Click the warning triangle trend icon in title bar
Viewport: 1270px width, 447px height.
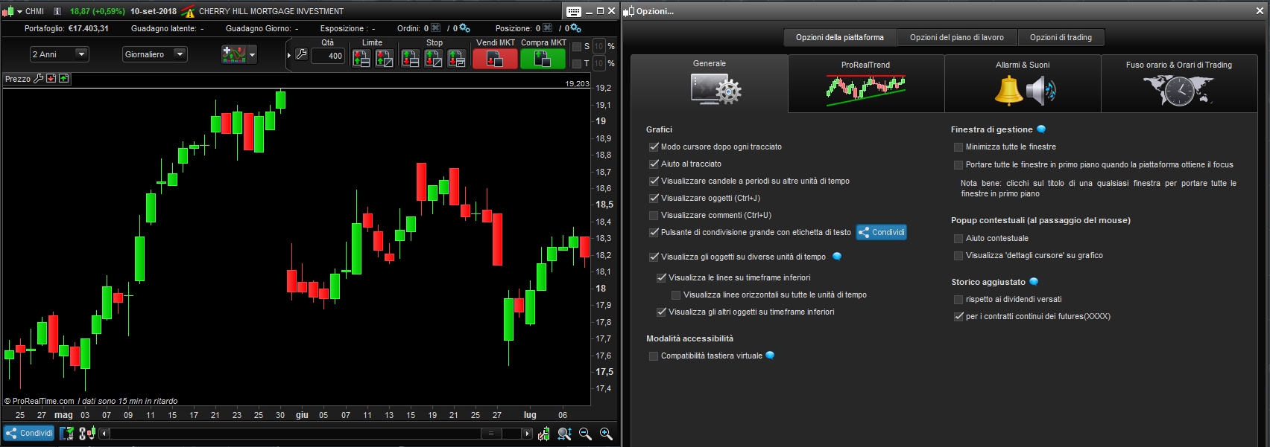(x=188, y=11)
